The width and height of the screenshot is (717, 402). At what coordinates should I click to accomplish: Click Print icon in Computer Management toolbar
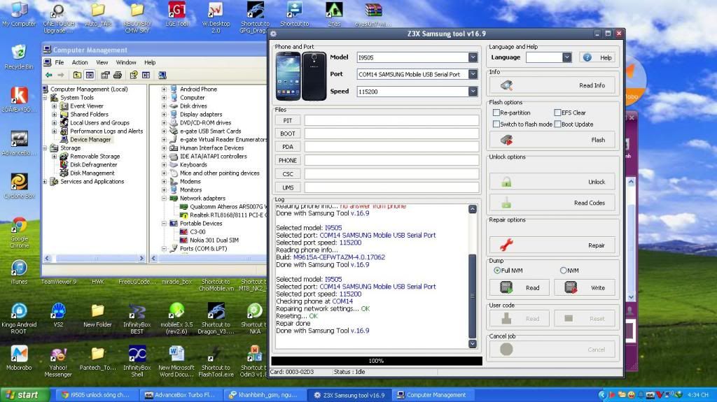click(118, 75)
